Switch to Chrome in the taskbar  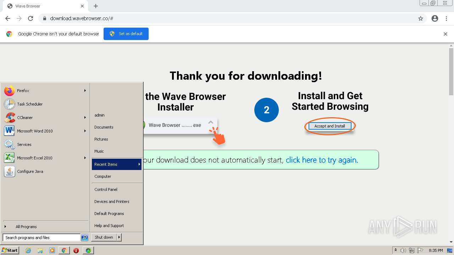(x=64, y=250)
